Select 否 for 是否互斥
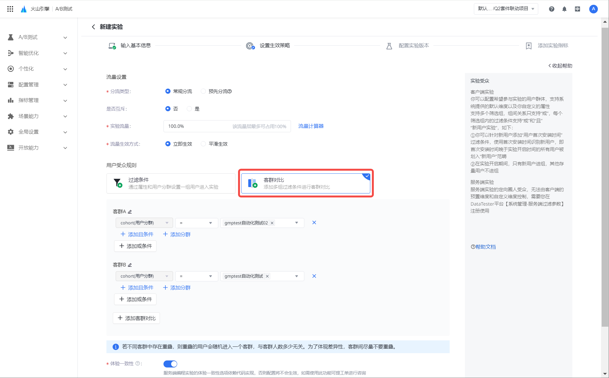 tap(168, 109)
